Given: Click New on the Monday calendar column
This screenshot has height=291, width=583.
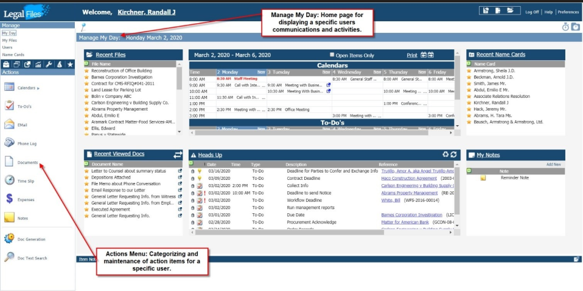Looking at the screenshot, I should (x=262, y=72).
